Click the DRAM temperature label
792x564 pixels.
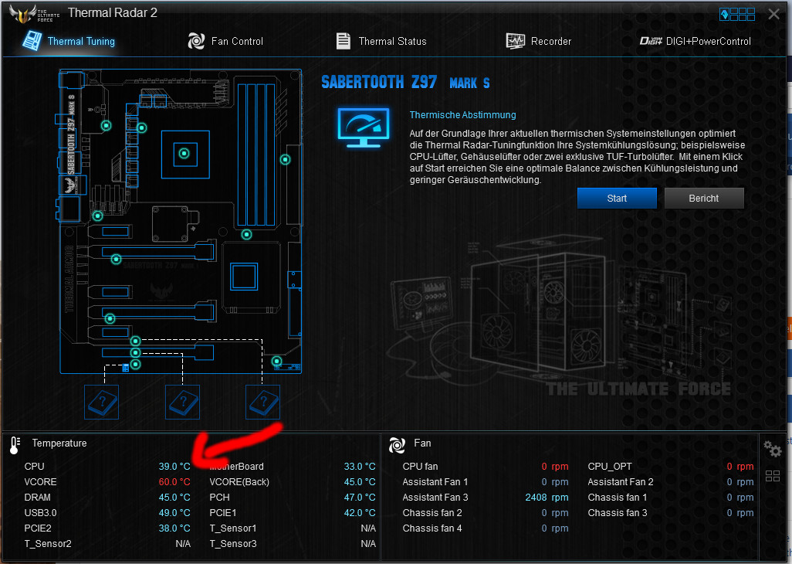coord(37,498)
